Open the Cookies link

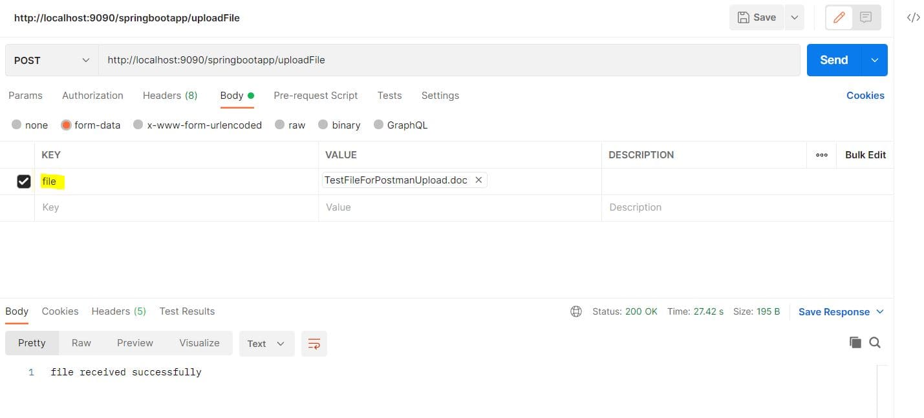tap(865, 95)
